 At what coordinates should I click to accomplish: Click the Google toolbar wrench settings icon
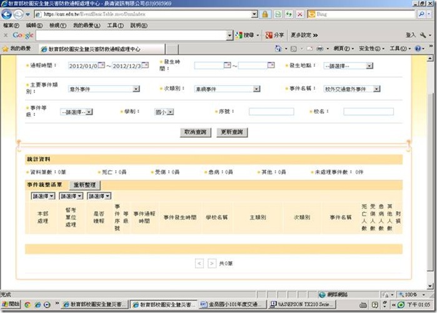[x=423, y=35]
